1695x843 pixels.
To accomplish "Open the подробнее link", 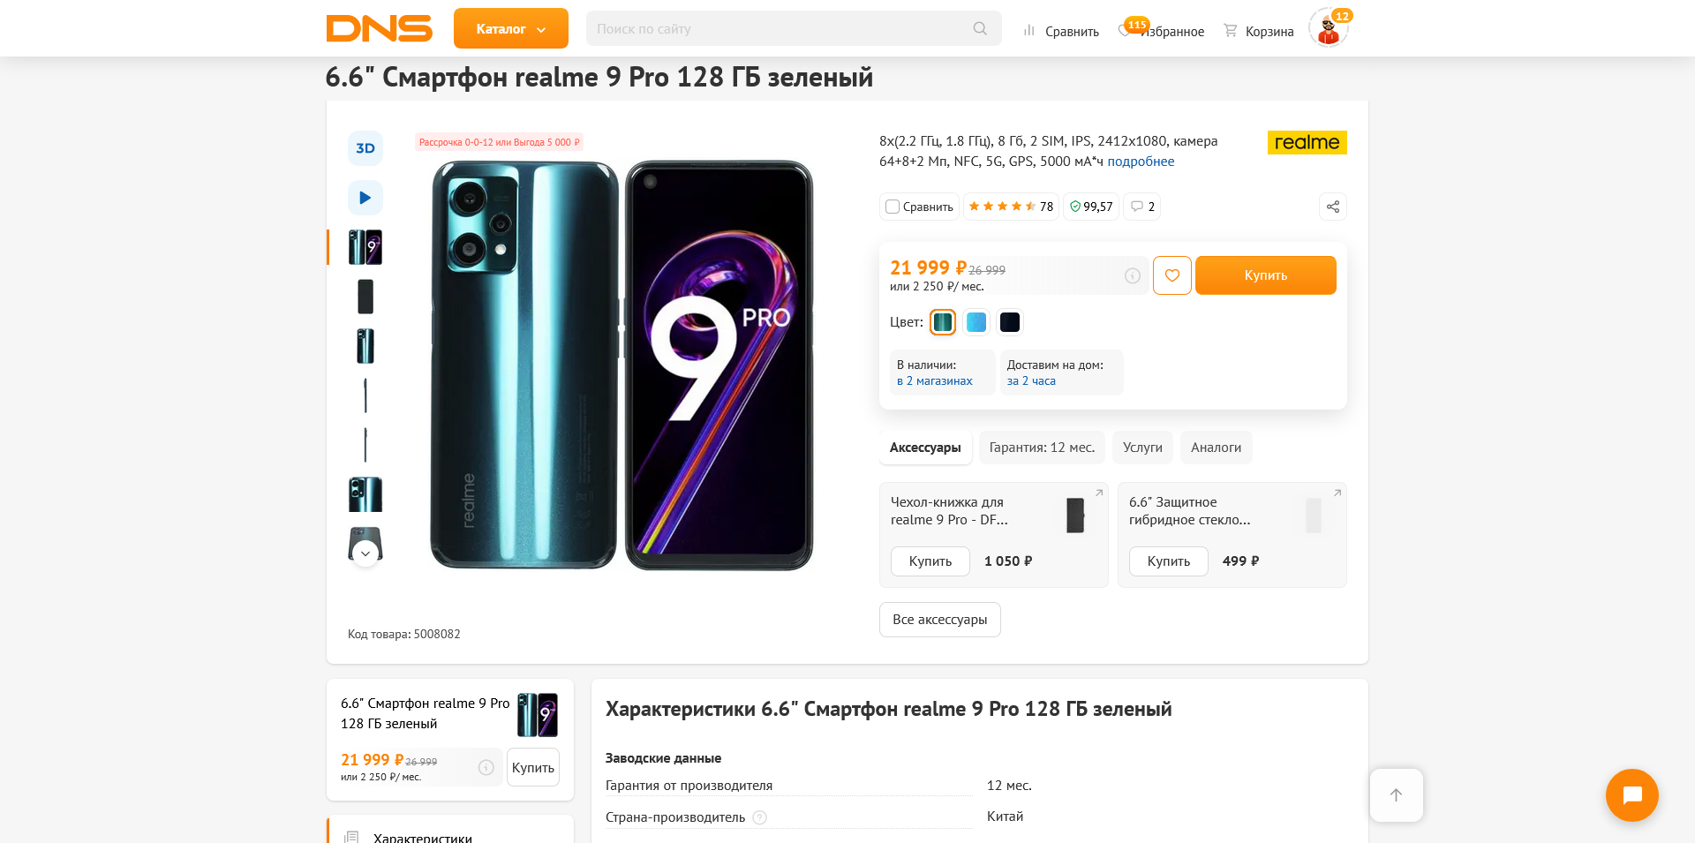I will [x=1141, y=162].
